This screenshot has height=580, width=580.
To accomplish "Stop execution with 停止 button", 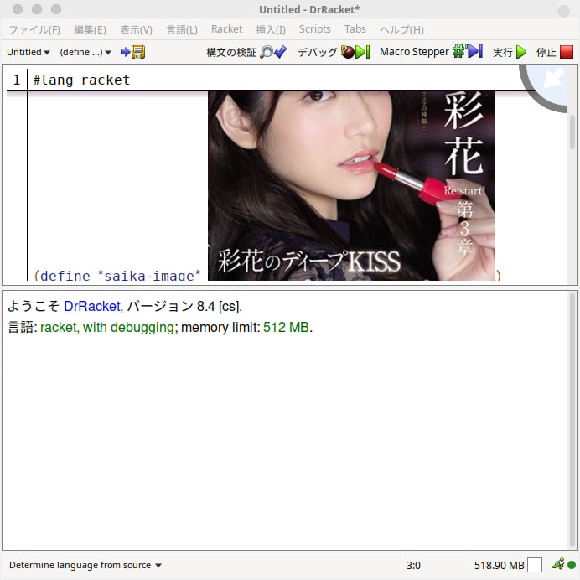I will point(555,52).
